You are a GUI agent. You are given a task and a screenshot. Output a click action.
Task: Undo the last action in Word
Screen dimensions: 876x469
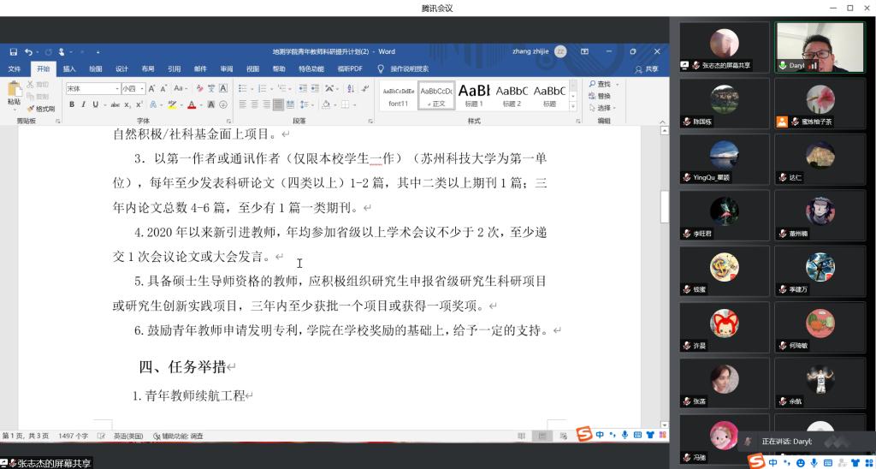[28, 51]
